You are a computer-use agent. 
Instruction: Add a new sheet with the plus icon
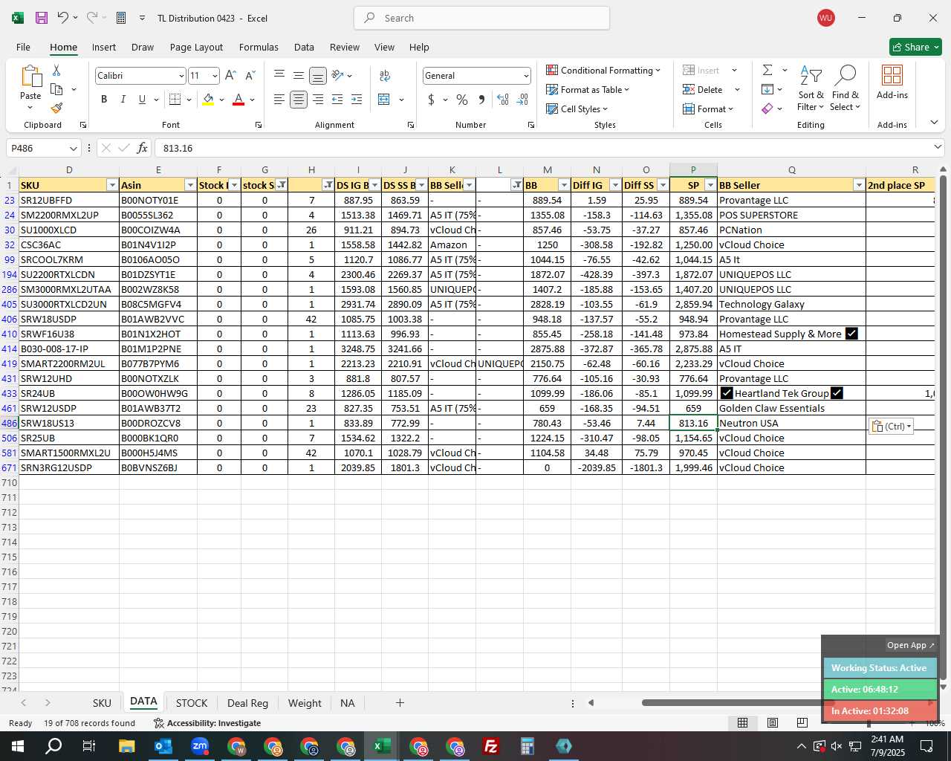(400, 703)
